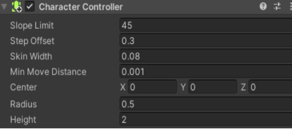292x129 pixels.
Task: Open the component three-dot options menu
Action: tap(291, 7)
